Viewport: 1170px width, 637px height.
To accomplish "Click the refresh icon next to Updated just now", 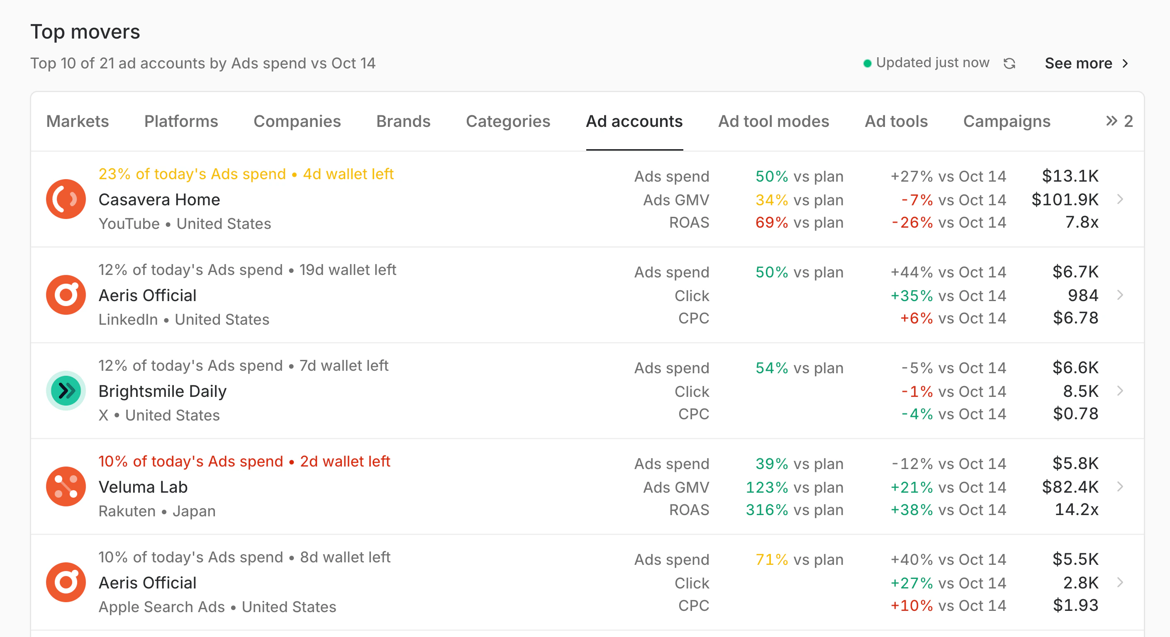I will (1009, 63).
